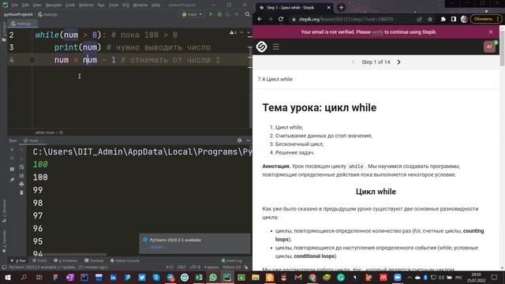Click the warnings indicator icon in the editor
Image resolution: width=505 pixels, height=284 pixels.
point(234,32)
